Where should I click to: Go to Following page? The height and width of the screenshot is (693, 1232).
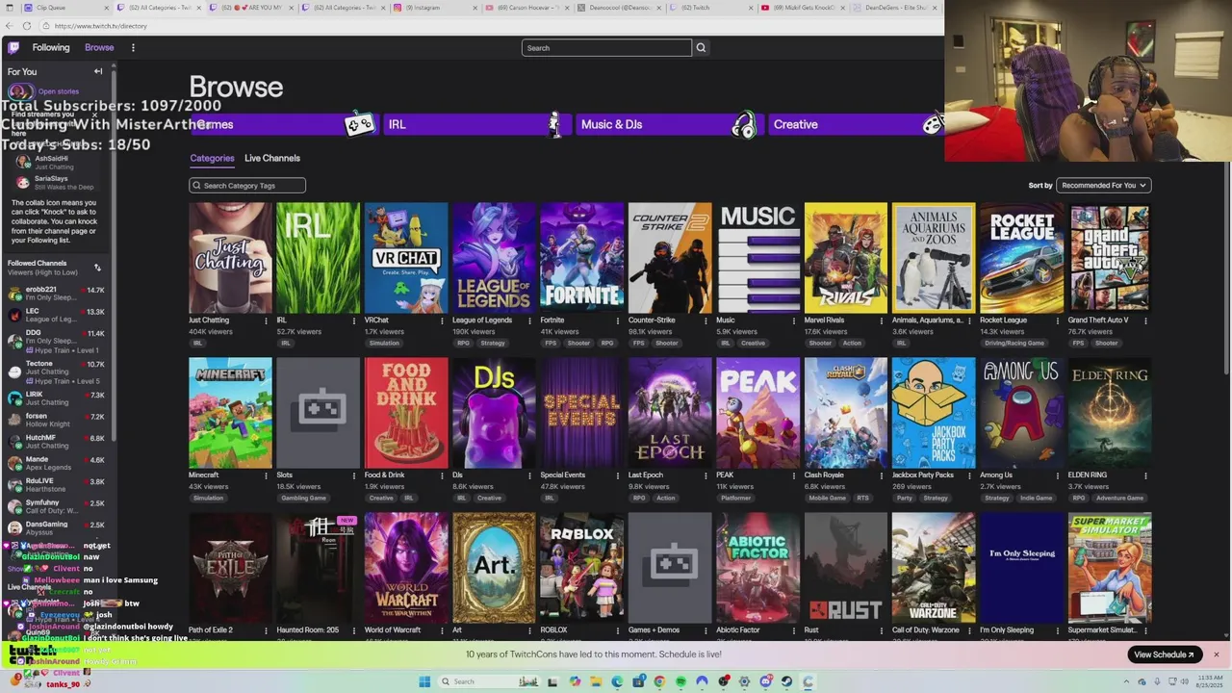51,47
